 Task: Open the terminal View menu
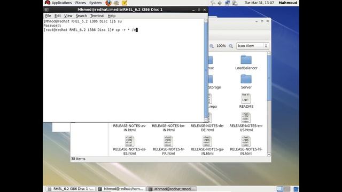68,15
